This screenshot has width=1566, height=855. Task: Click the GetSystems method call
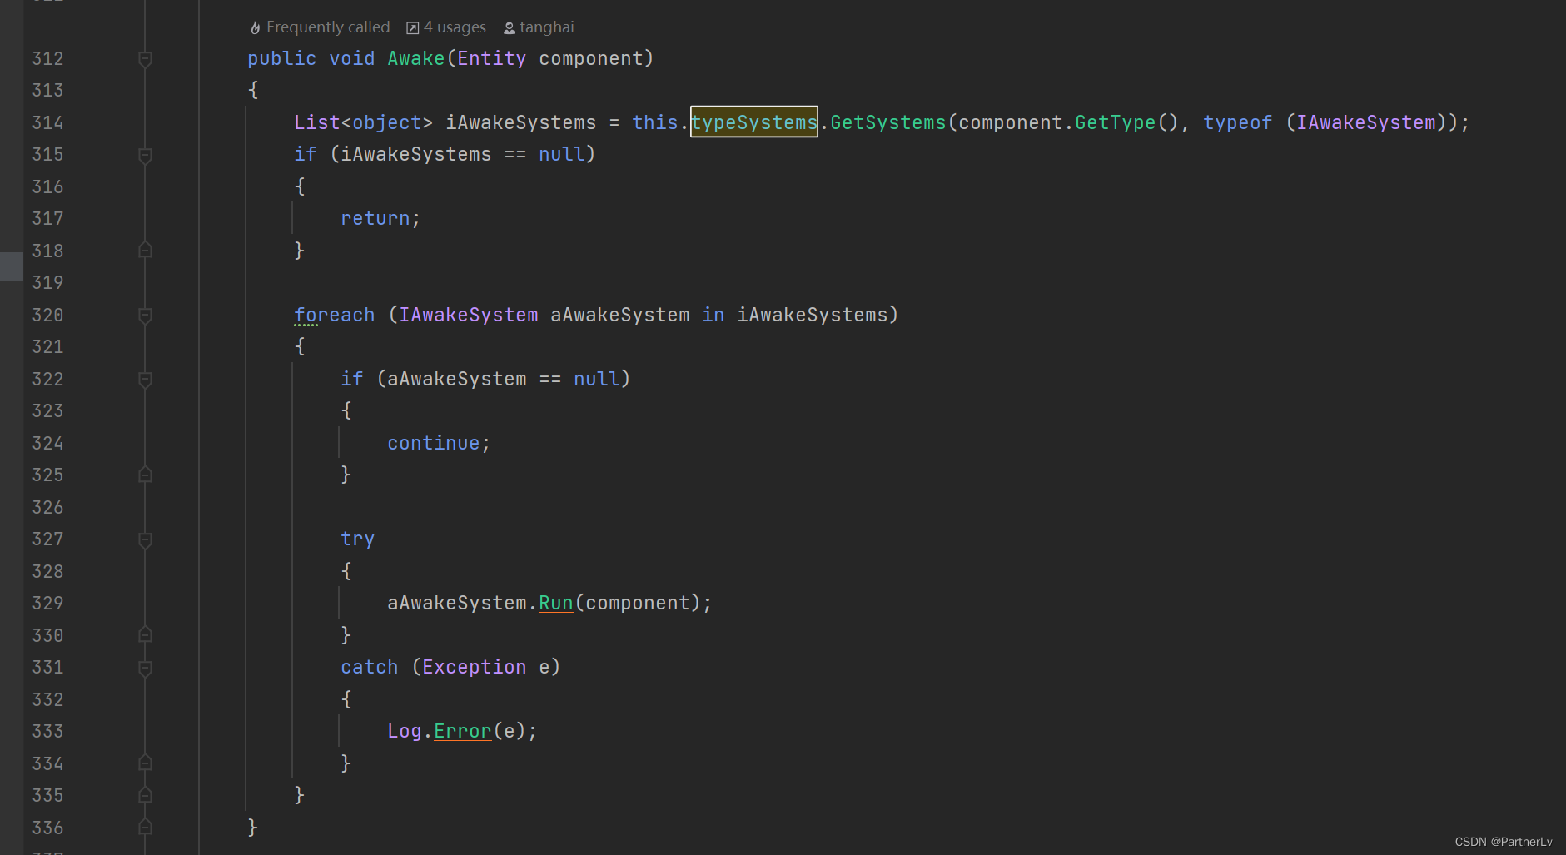point(888,122)
